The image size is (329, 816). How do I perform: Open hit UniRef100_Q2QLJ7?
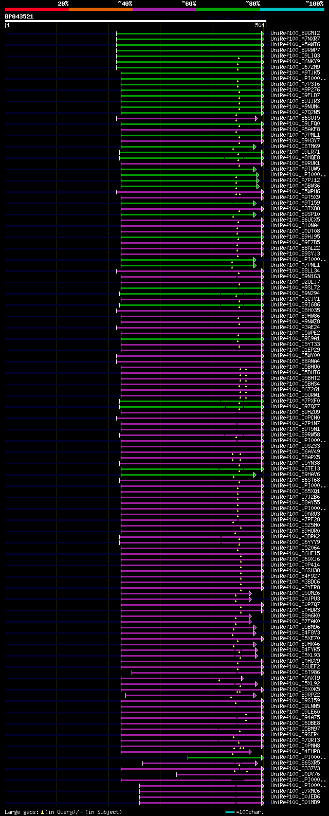tap(295, 282)
